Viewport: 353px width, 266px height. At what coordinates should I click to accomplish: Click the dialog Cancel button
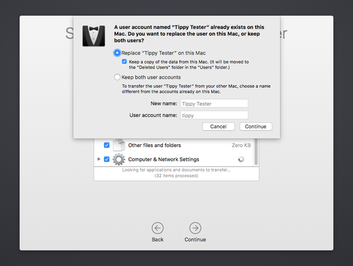(x=219, y=127)
